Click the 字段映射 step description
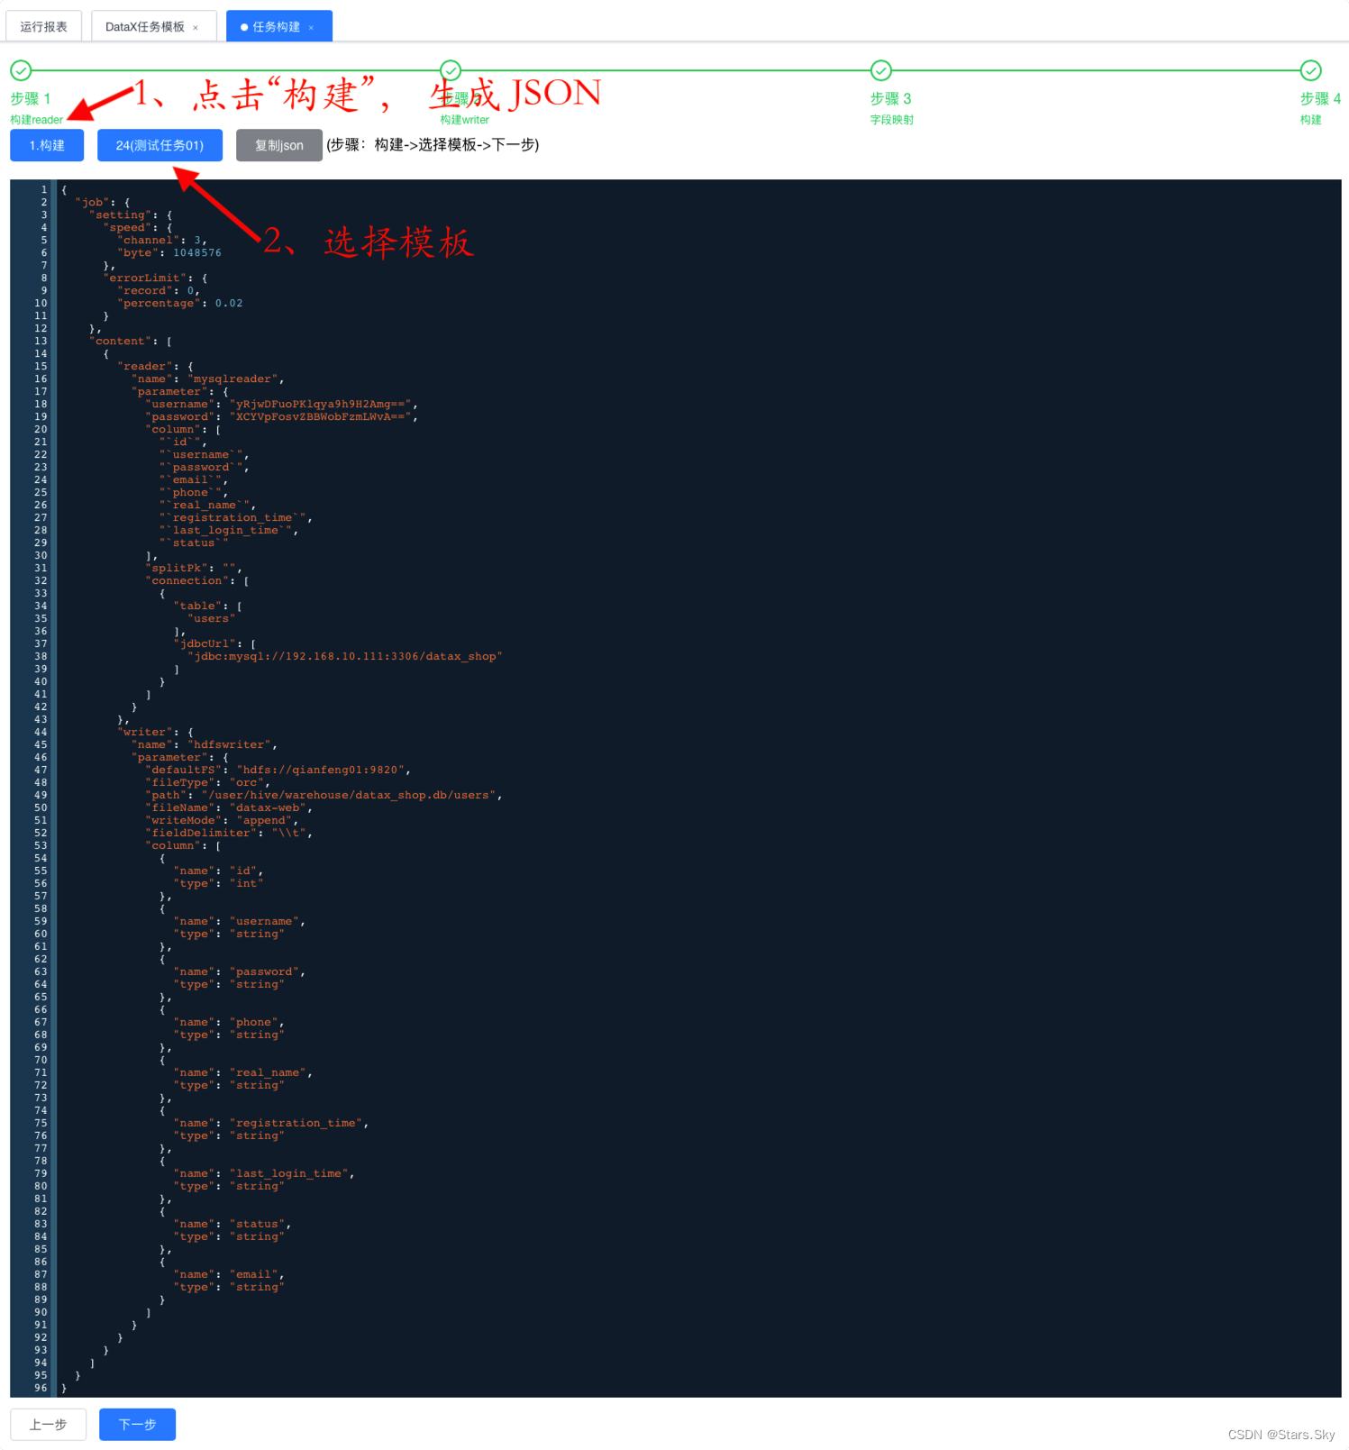Image resolution: width=1349 pixels, height=1450 pixels. [892, 120]
